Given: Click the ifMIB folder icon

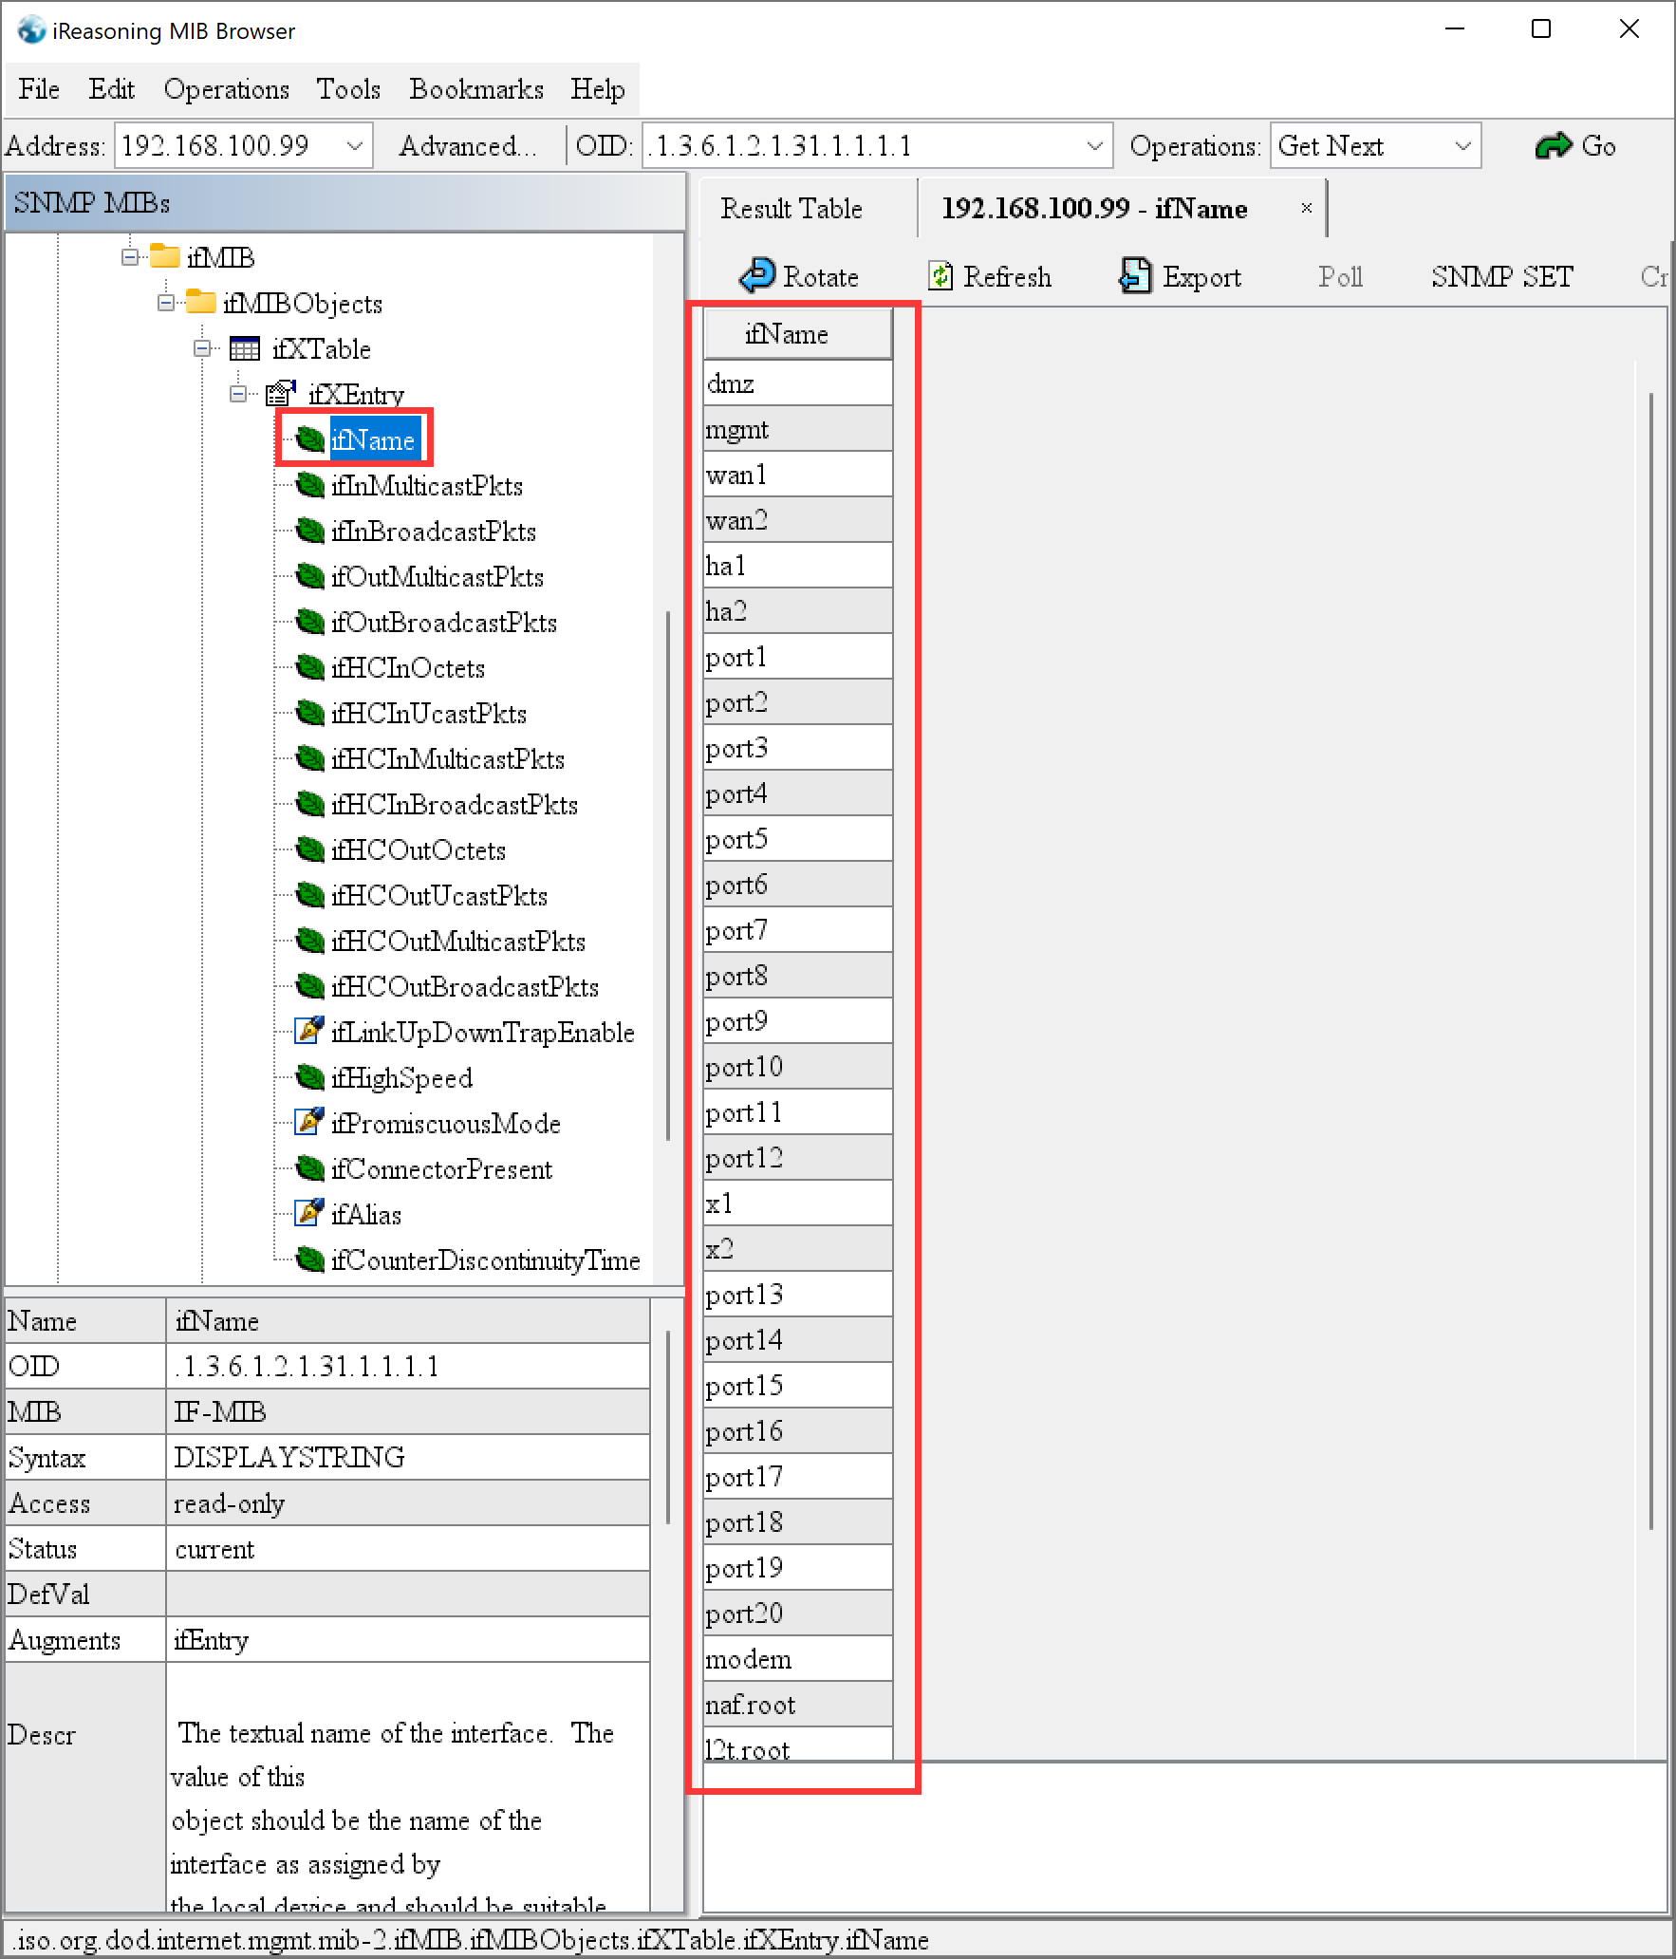Looking at the screenshot, I should point(165,257).
